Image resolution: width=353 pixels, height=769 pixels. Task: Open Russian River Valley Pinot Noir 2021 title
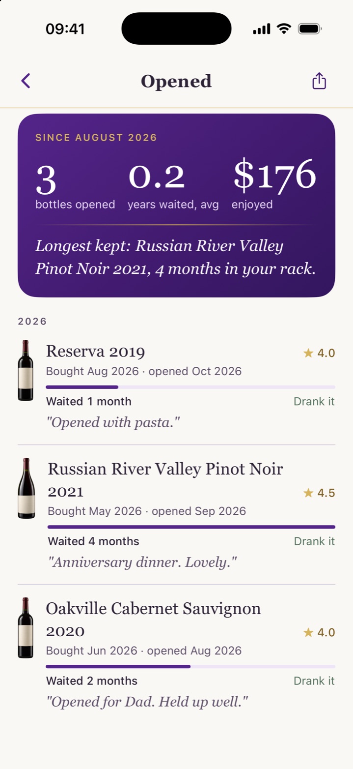[x=165, y=480]
